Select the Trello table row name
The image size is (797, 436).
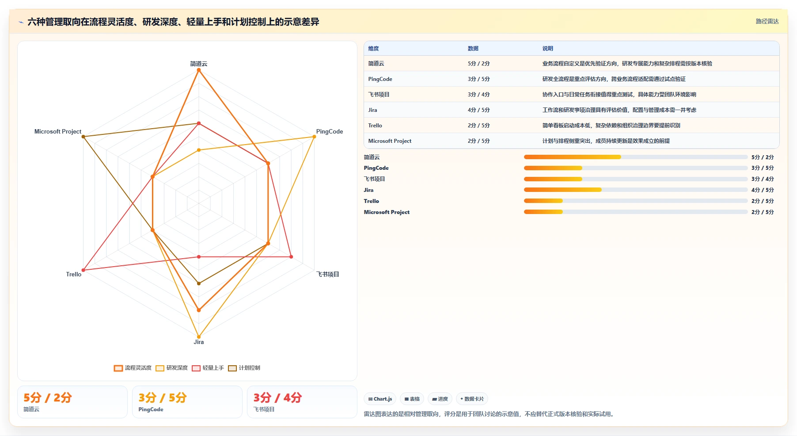pyautogui.click(x=375, y=126)
